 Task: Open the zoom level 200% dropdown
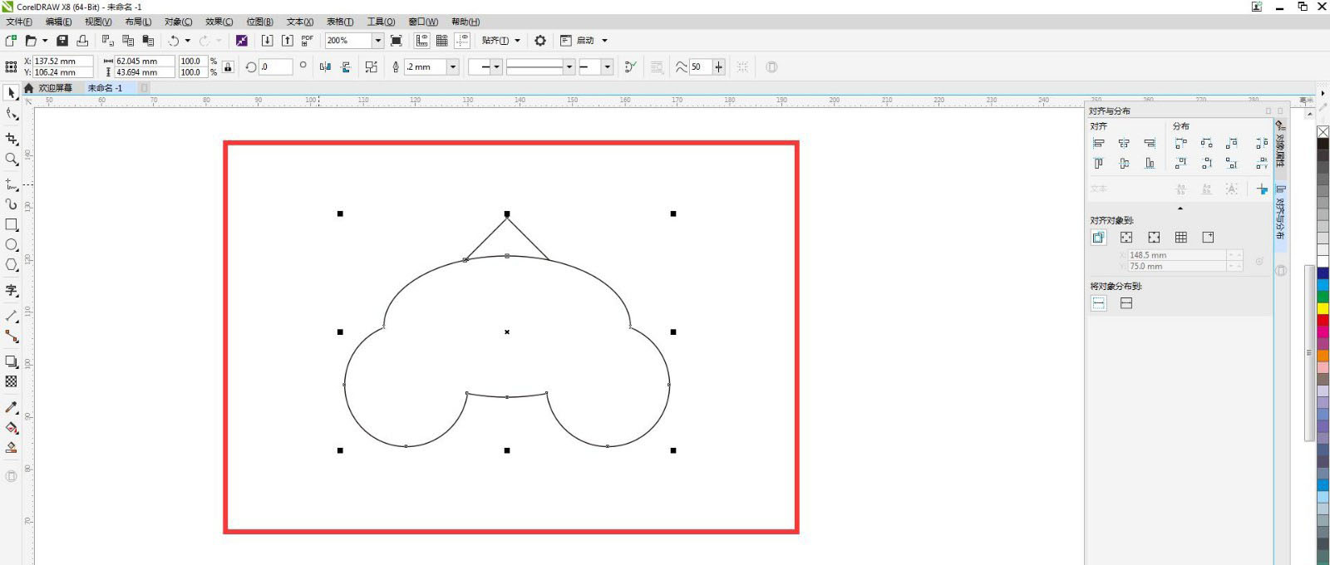pyautogui.click(x=377, y=41)
